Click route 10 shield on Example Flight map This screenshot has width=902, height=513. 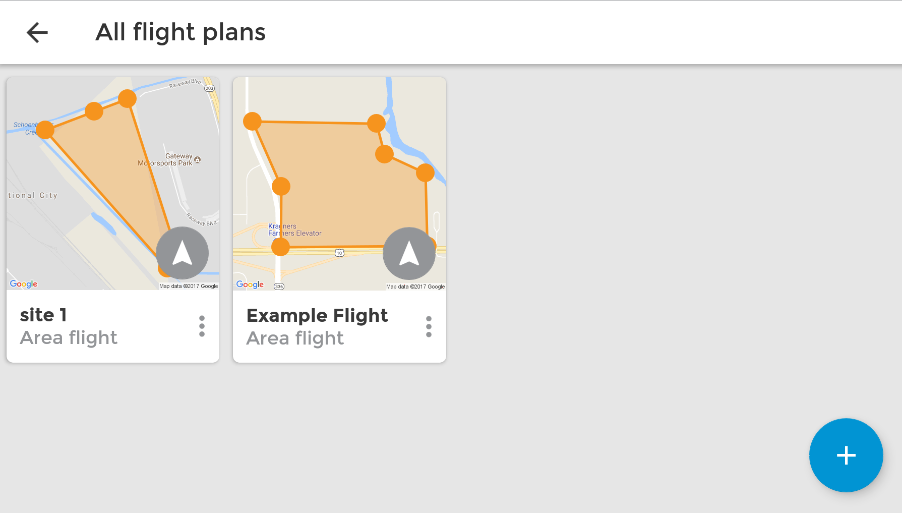click(340, 253)
